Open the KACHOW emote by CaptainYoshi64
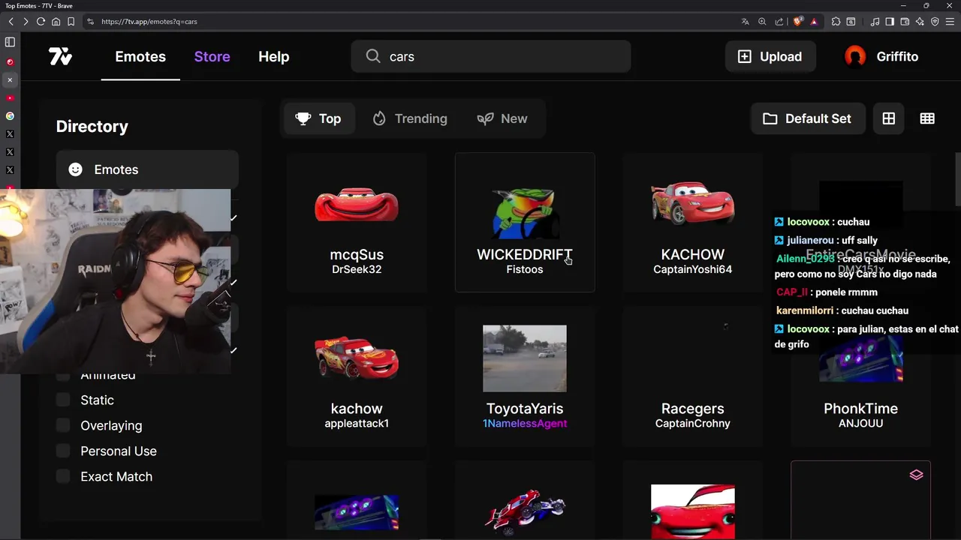The width and height of the screenshot is (961, 540). coord(692,222)
